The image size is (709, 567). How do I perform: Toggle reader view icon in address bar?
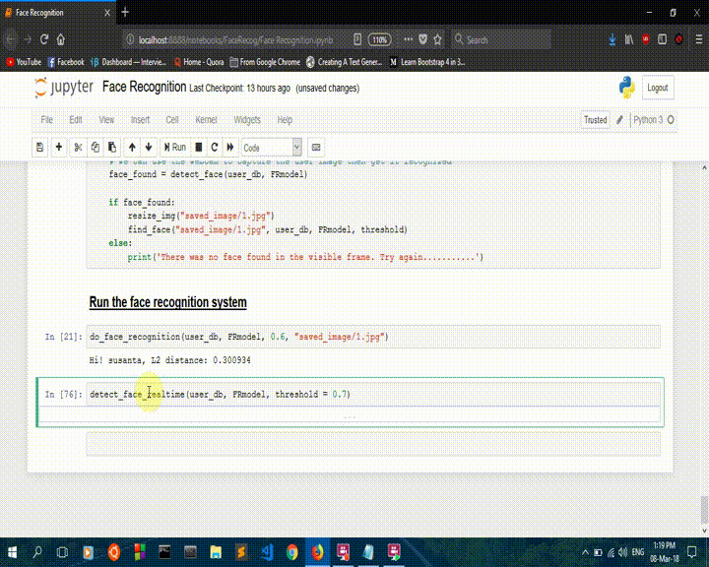click(x=357, y=39)
